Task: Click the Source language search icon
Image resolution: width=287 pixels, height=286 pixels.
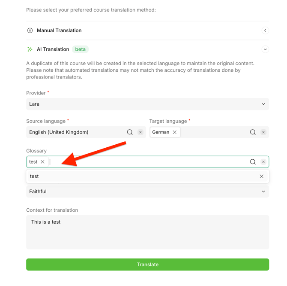Action: click(130, 132)
